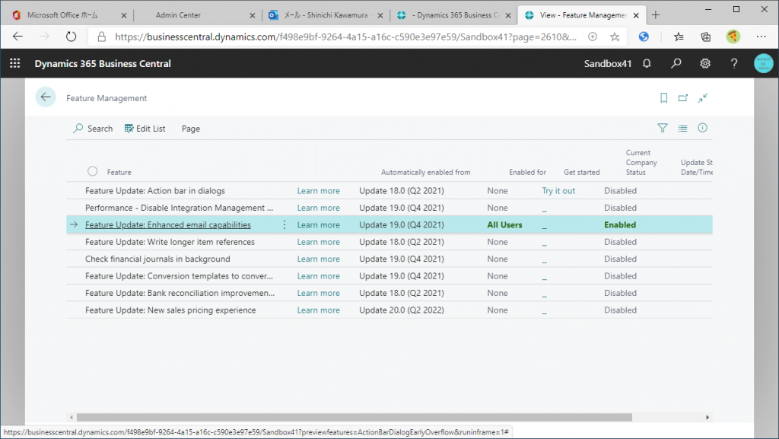View site lock information
This screenshot has width=779, height=439.
point(102,37)
